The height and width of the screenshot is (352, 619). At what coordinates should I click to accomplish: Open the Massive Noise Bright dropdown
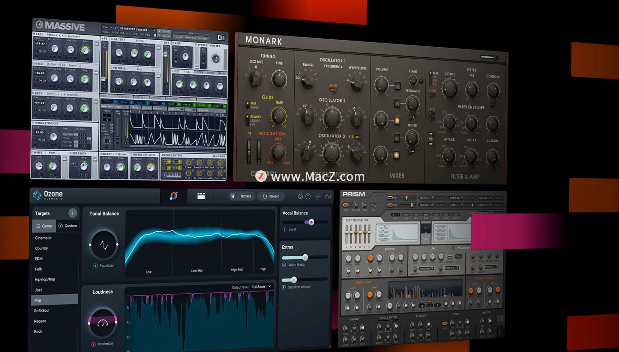(54, 153)
